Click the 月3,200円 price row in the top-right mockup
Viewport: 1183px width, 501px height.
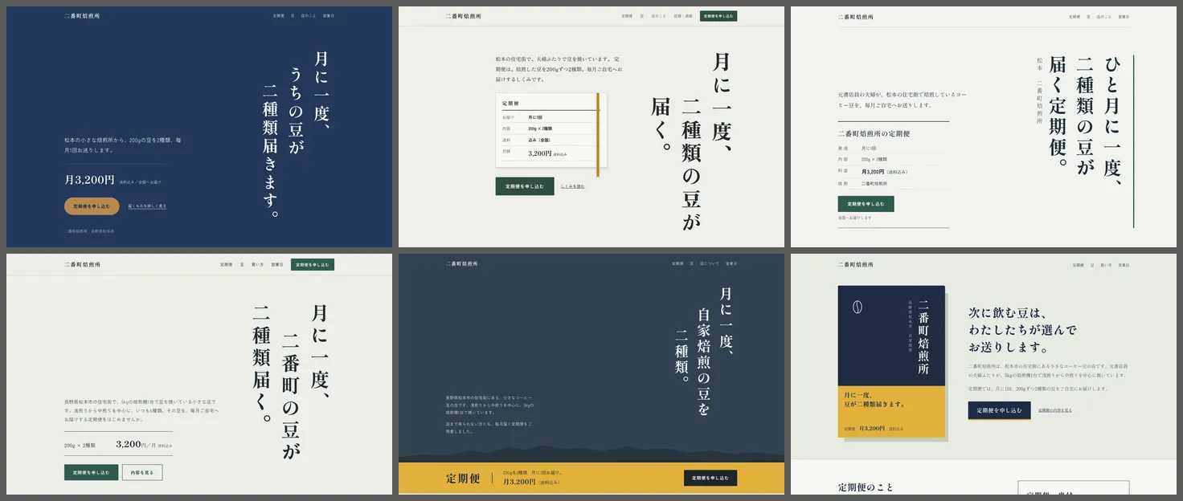coord(893,172)
